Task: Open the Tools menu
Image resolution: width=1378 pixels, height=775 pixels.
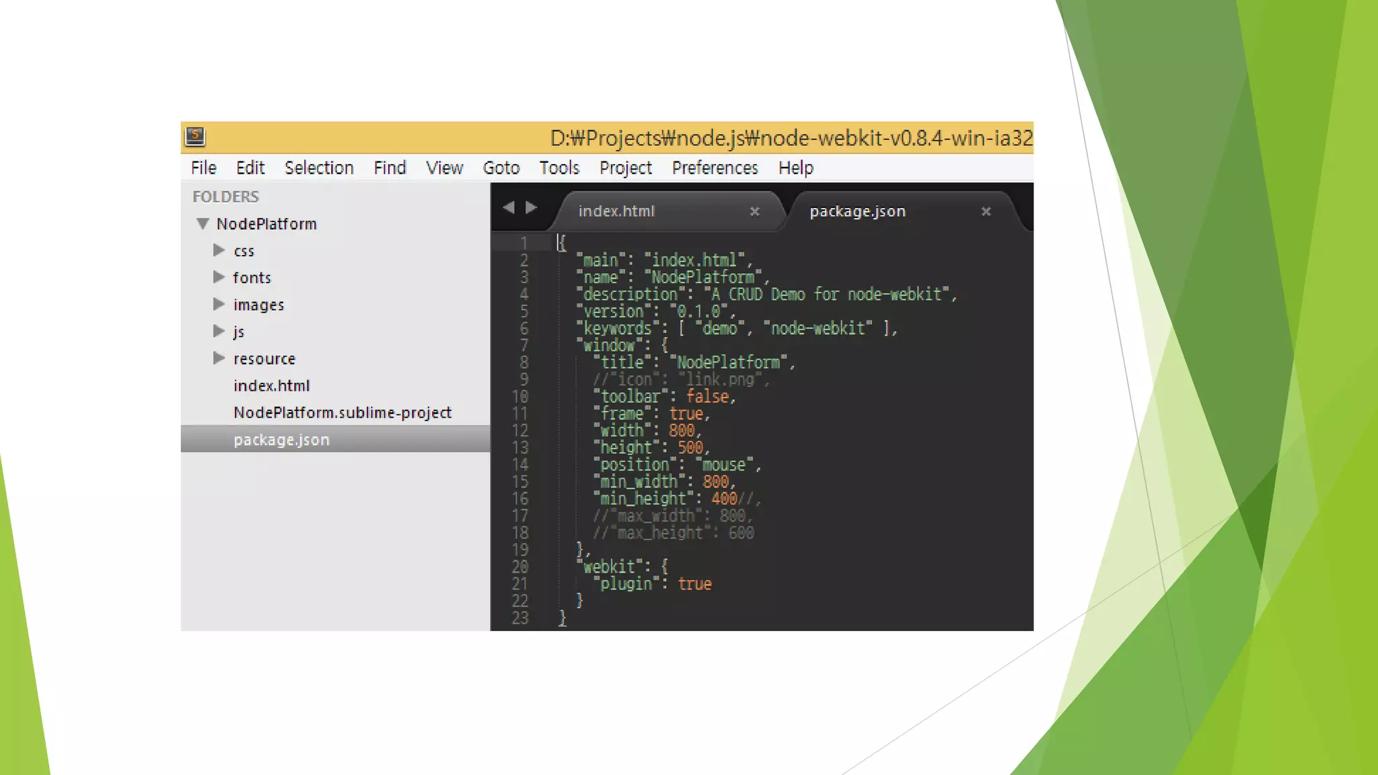Action: [559, 168]
